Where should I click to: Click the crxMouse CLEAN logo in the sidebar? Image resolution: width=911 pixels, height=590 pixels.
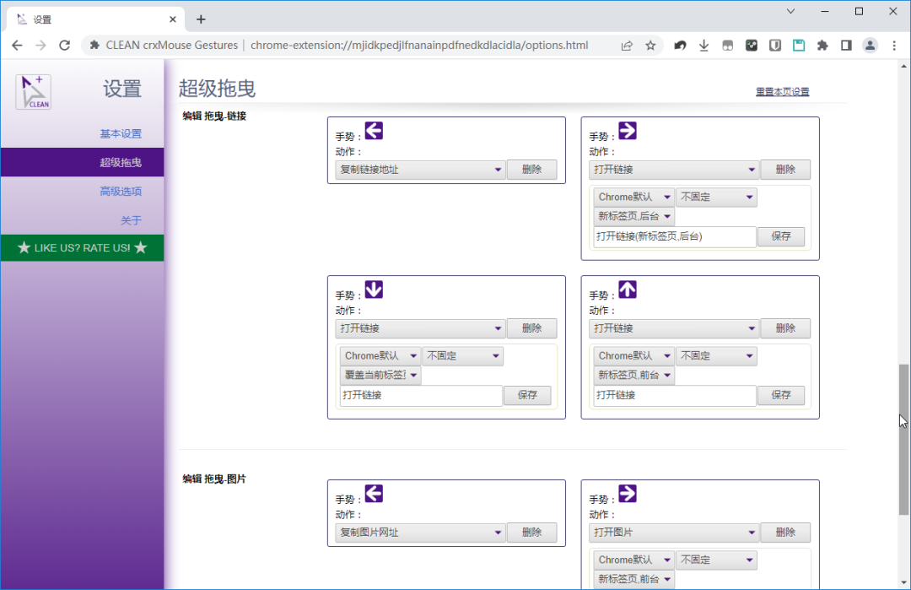point(33,91)
